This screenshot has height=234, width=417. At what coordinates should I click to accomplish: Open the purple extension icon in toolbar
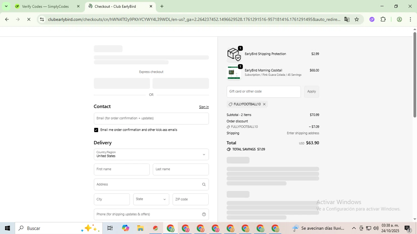(x=372, y=19)
